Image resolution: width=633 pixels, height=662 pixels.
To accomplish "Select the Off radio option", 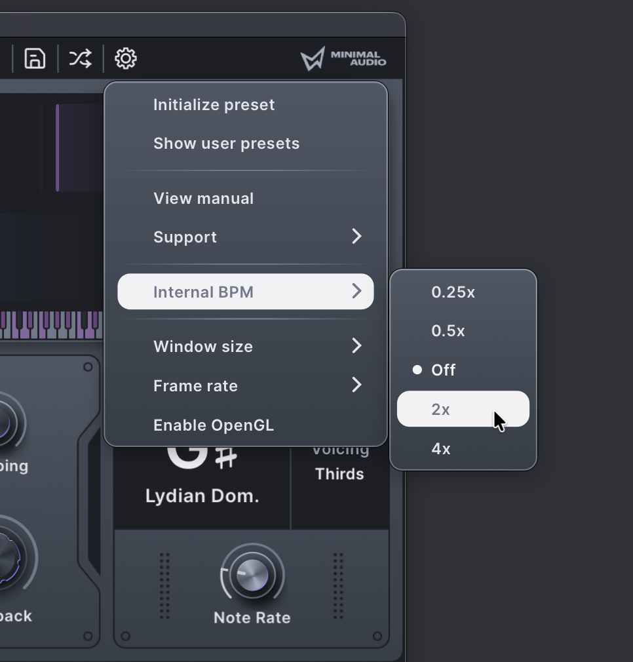I will coord(443,370).
